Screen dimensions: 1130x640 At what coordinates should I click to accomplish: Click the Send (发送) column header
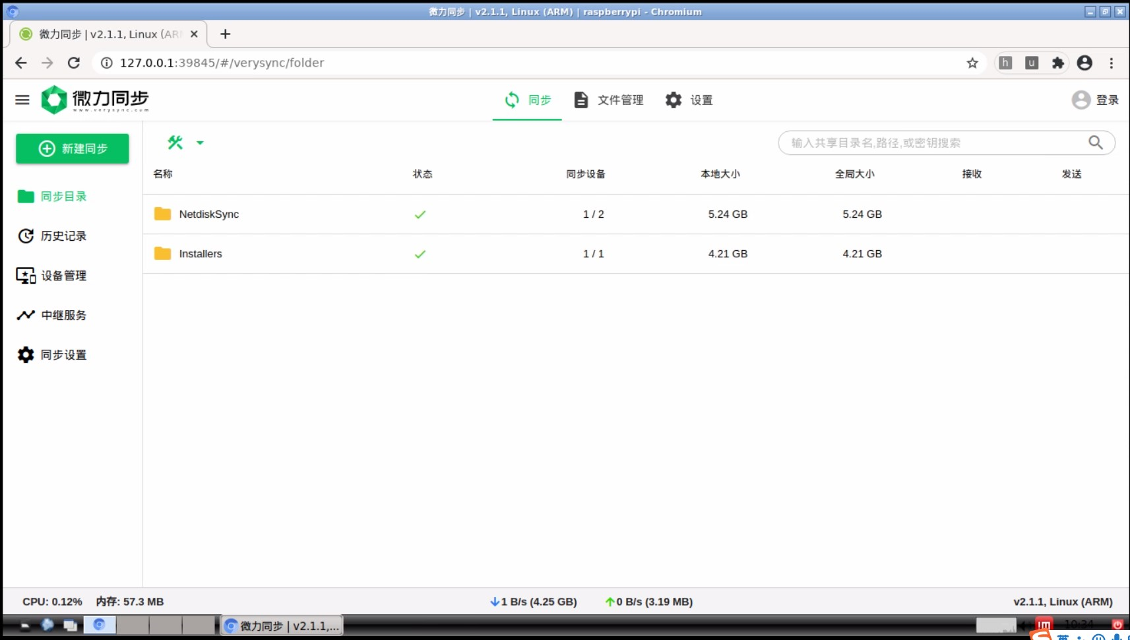click(x=1072, y=174)
